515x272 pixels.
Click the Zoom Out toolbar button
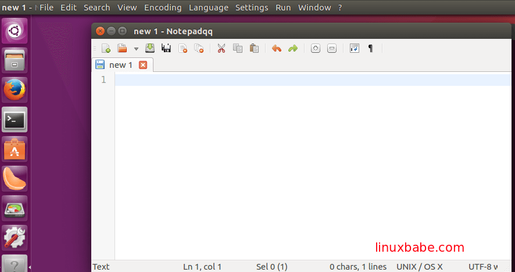click(x=332, y=49)
